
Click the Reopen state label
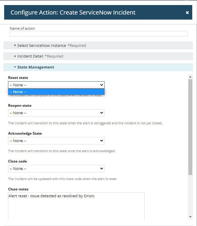20,106
